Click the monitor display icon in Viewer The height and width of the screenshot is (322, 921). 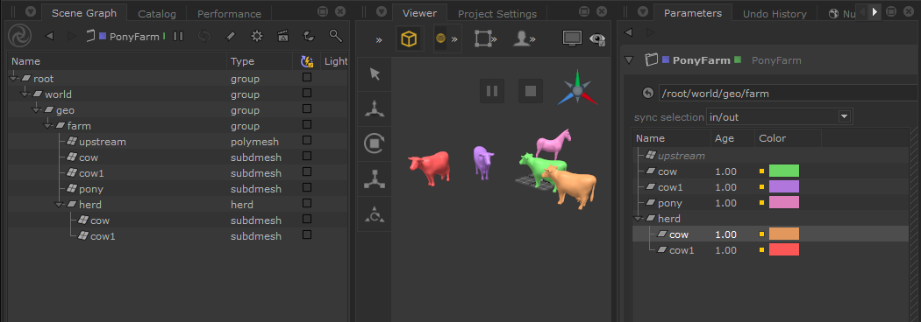point(572,38)
